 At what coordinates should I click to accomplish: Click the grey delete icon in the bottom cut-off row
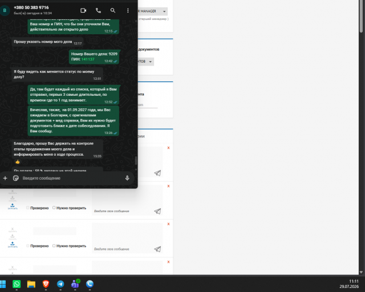pyautogui.click(x=13, y=268)
